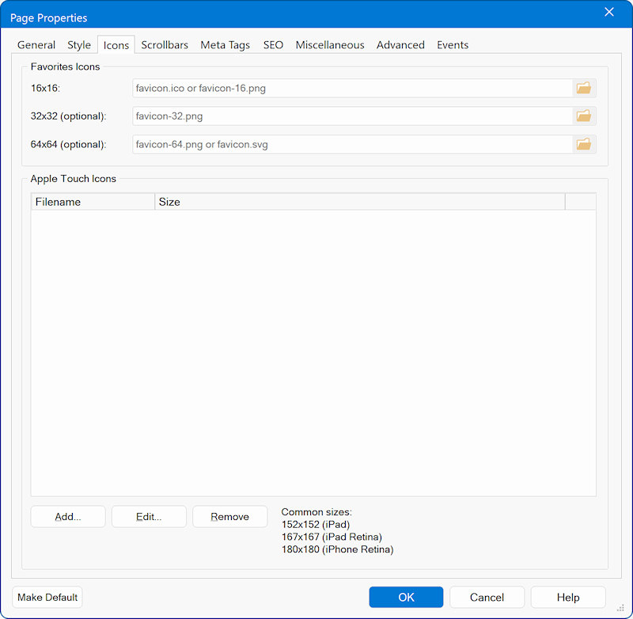Switch to the General tab

(x=36, y=45)
